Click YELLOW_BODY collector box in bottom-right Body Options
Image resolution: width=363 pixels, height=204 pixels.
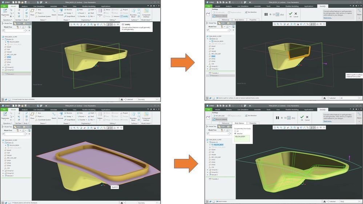(242, 139)
